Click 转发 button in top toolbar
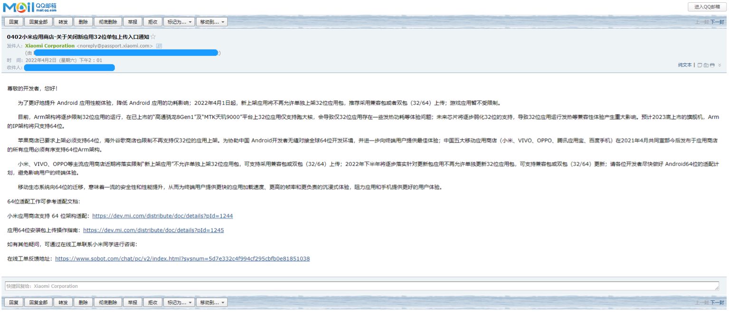 pyautogui.click(x=63, y=22)
